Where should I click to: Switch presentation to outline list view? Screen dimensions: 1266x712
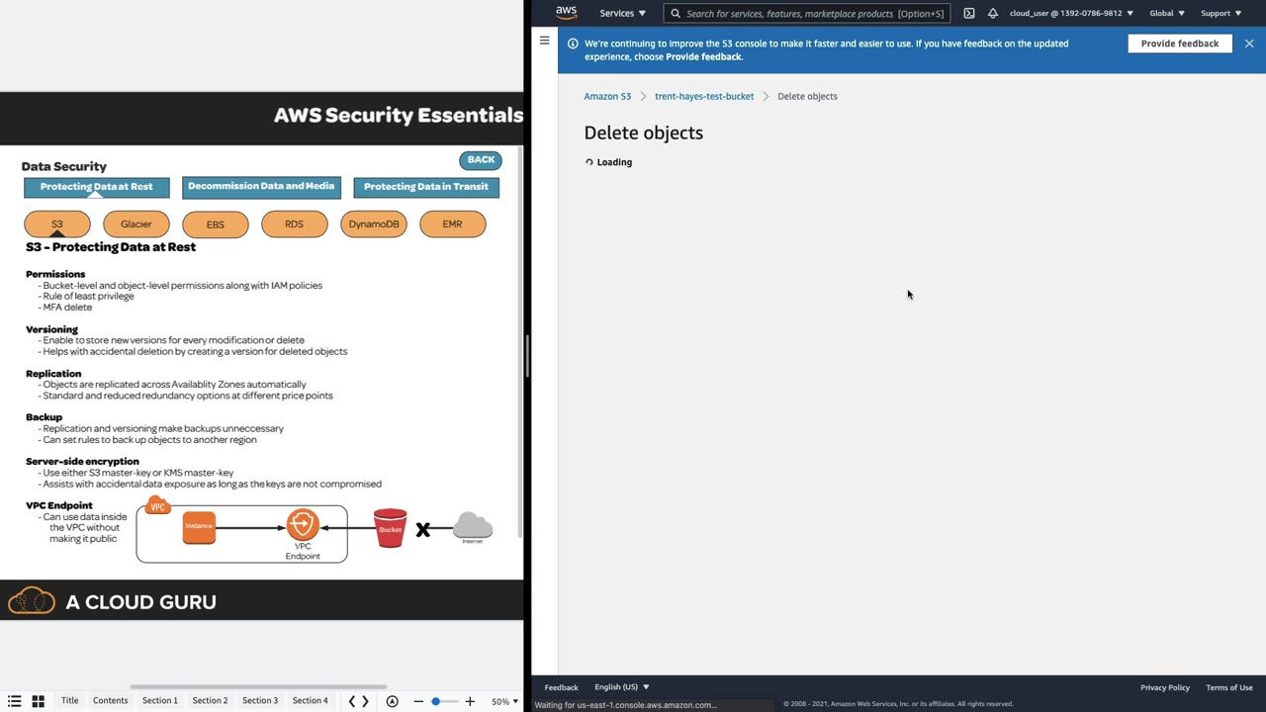coord(15,701)
